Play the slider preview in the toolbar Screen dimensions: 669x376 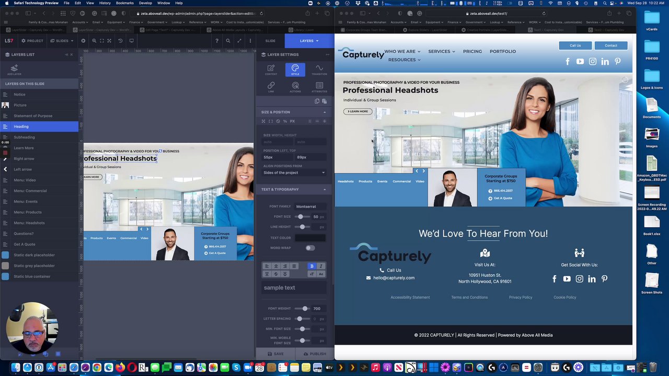point(83,41)
